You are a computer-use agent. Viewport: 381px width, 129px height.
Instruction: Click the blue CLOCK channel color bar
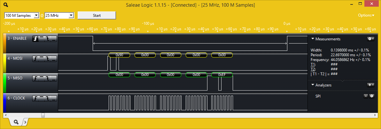pyautogui.click(x=4, y=103)
